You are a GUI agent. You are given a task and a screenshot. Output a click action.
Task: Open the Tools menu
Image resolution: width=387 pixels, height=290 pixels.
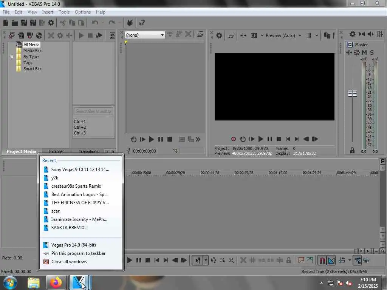pyautogui.click(x=64, y=12)
